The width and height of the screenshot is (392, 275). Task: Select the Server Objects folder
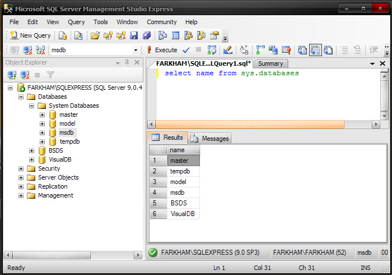click(x=58, y=177)
